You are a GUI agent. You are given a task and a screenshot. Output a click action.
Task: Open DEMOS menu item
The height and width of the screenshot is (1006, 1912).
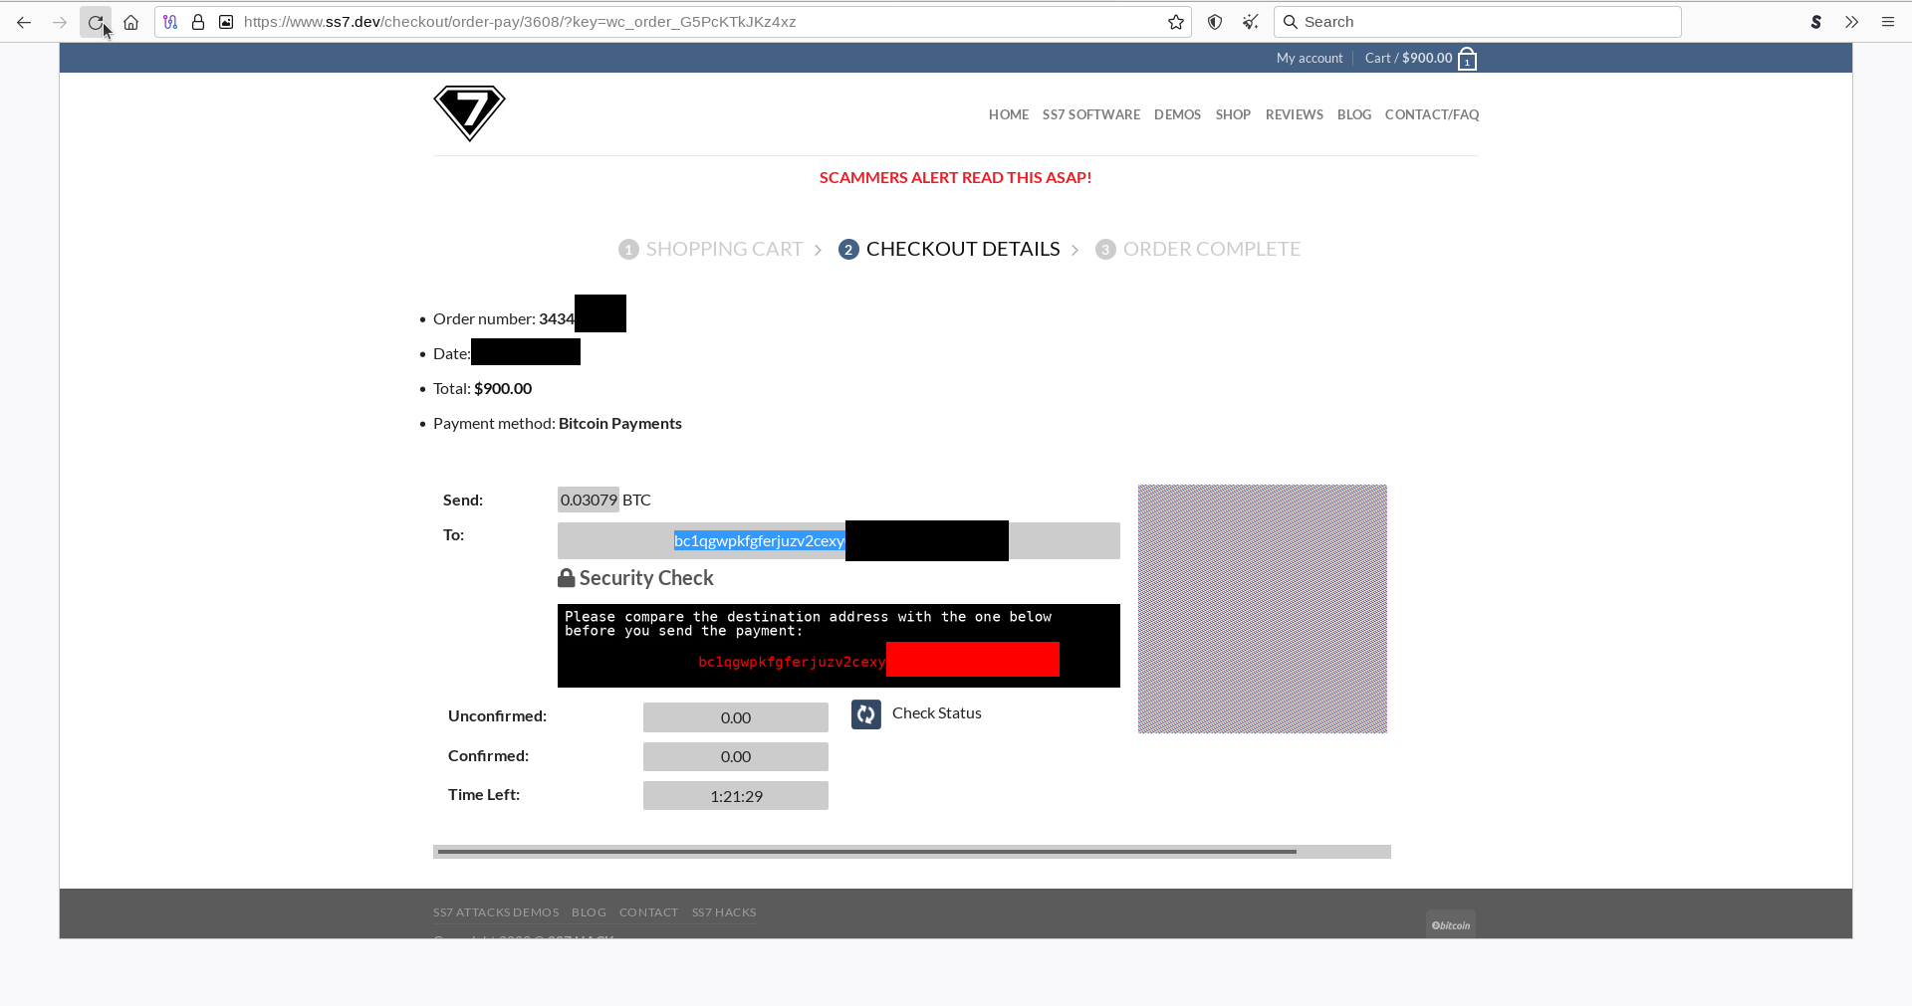1177,115
